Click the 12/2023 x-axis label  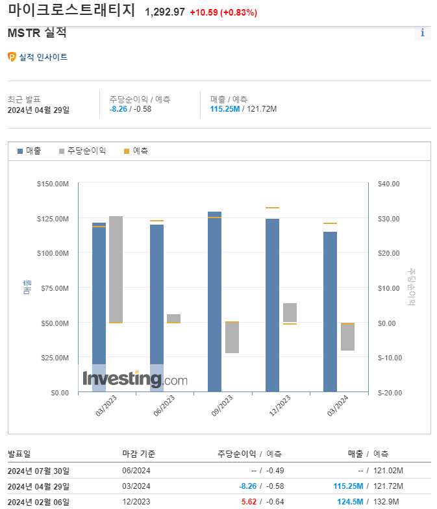point(279,406)
